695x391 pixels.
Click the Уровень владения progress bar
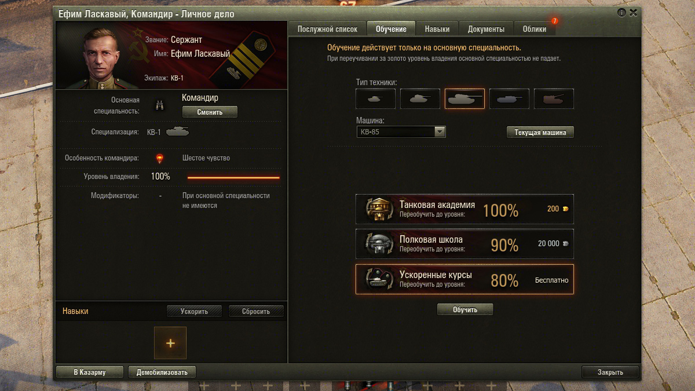point(233,177)
